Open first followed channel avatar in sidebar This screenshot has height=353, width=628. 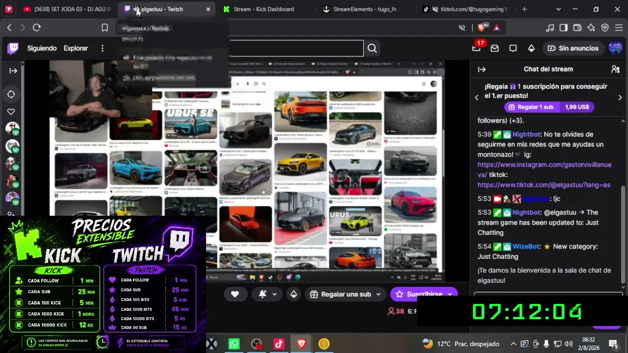[x=12, y=129]
